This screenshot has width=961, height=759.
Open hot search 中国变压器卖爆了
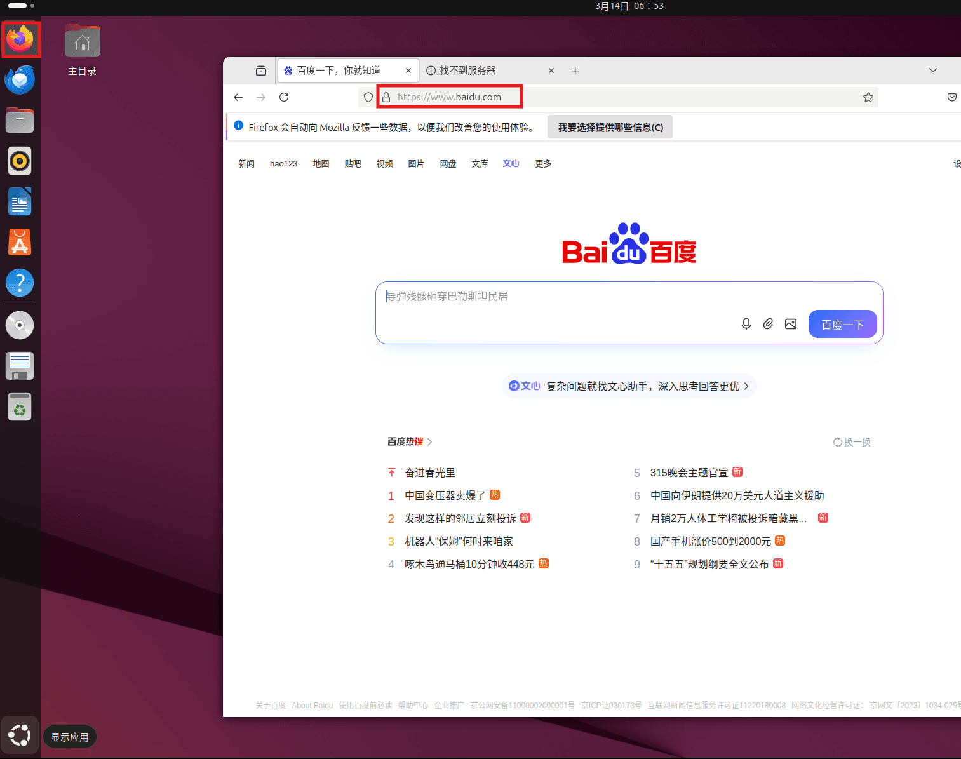tap(445, 495)
